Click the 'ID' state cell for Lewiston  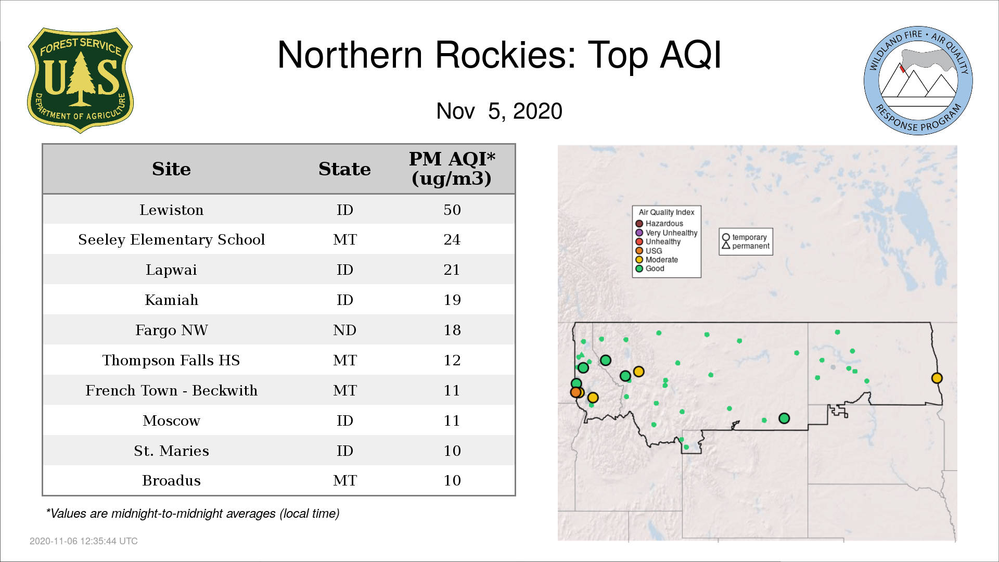(x=344, y=210)
